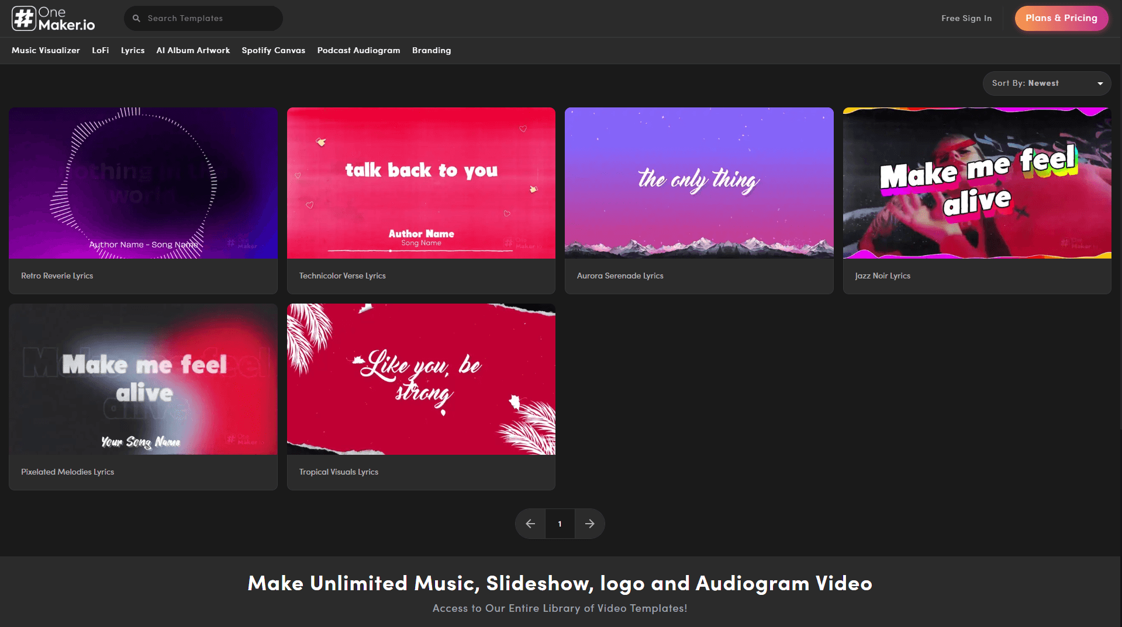Open Pixelated Melodies Lyrics thumbnail
The width and height of the screenshot is (1122, 627).
[143, 379]
